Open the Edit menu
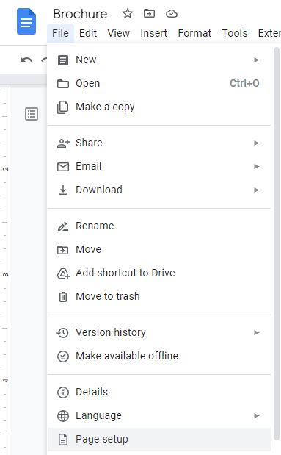Screen dimensions: 281x455 88,33
